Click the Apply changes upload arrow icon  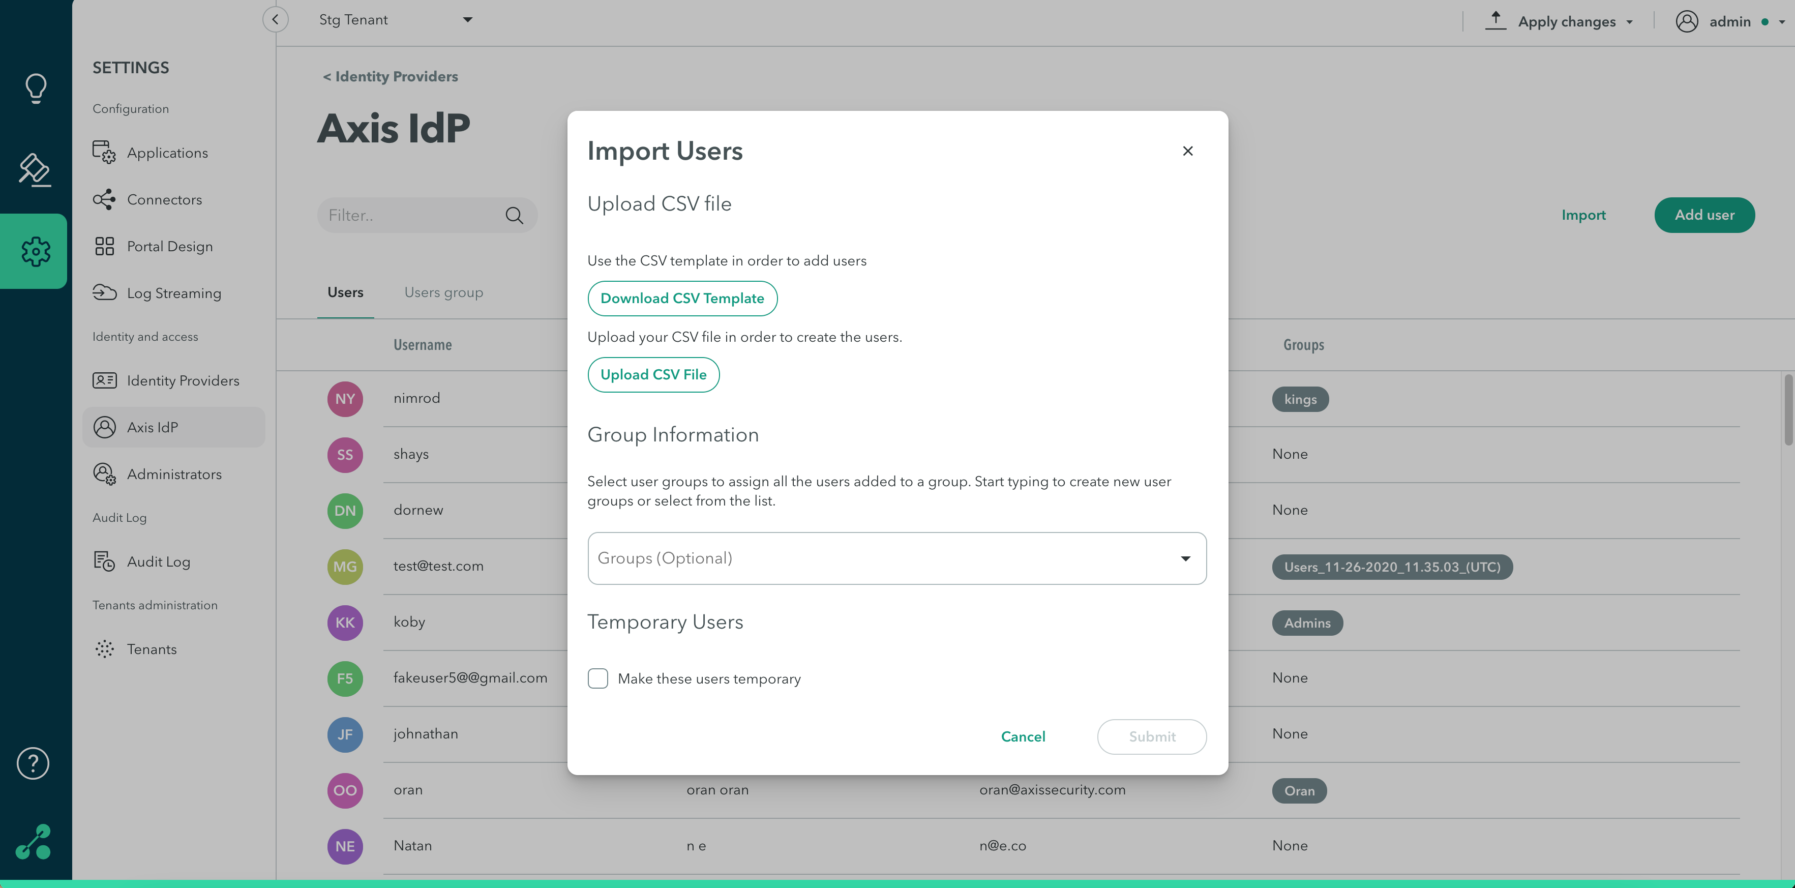1495,20
